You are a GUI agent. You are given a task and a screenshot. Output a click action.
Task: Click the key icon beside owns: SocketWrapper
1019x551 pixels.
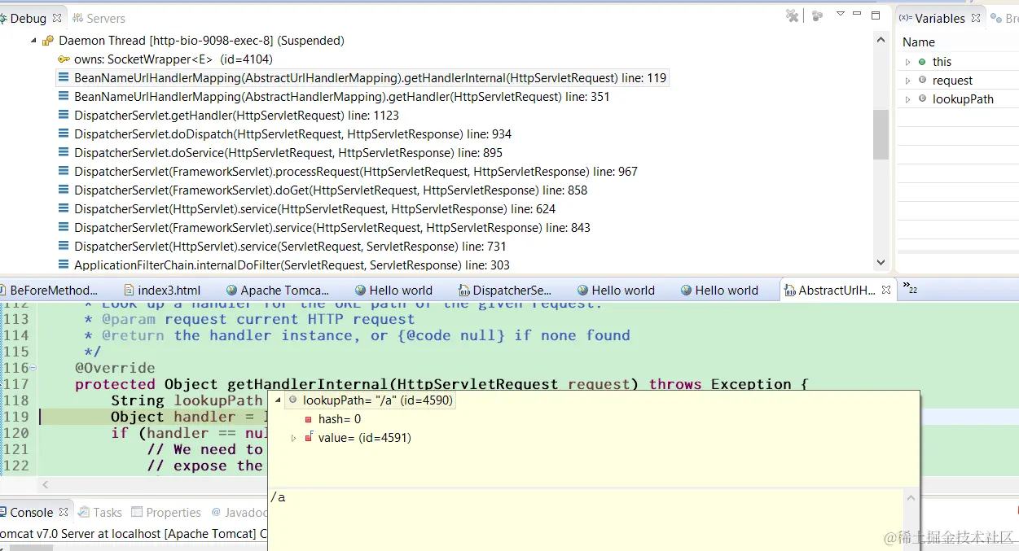click(64, 59)
